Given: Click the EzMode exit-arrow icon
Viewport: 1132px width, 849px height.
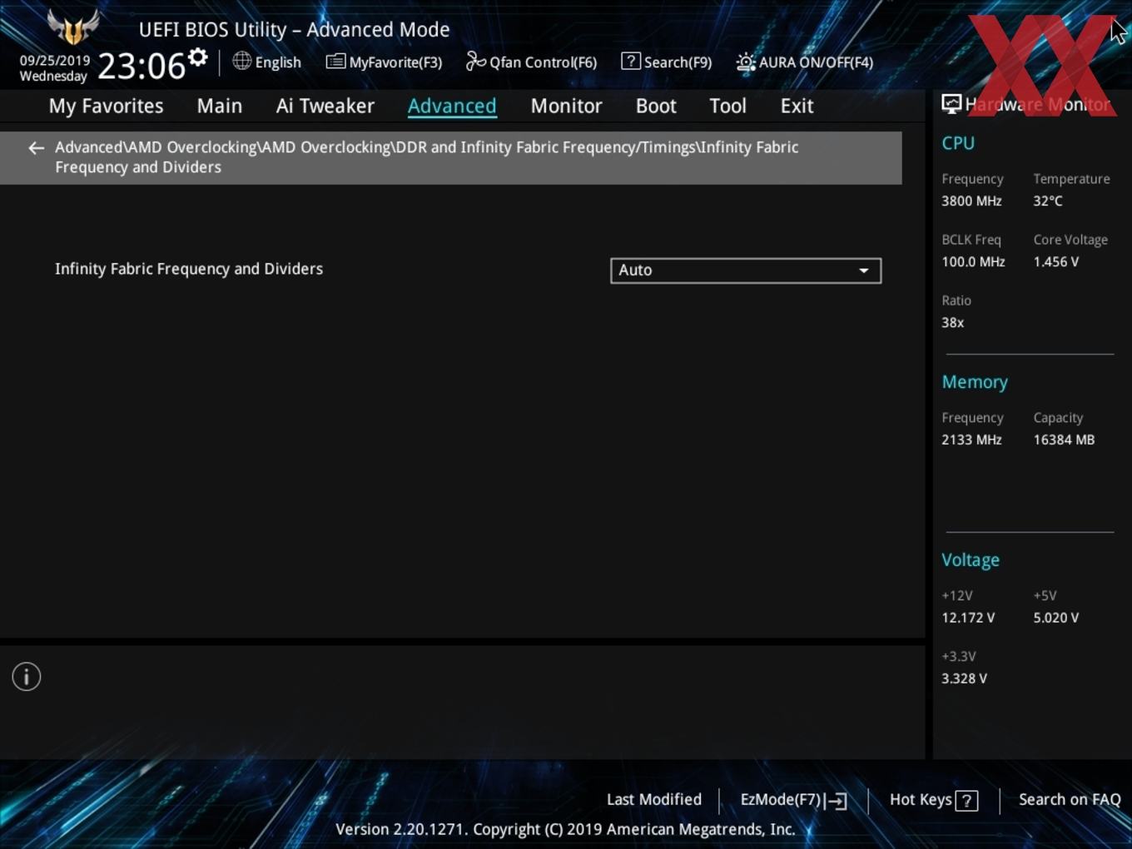Looking at the screenshot, I should (837, 801).
